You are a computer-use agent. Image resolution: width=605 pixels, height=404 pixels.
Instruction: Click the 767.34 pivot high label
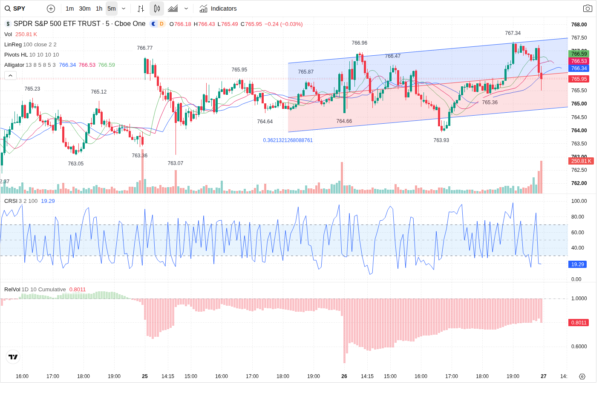tap(513, 33)
